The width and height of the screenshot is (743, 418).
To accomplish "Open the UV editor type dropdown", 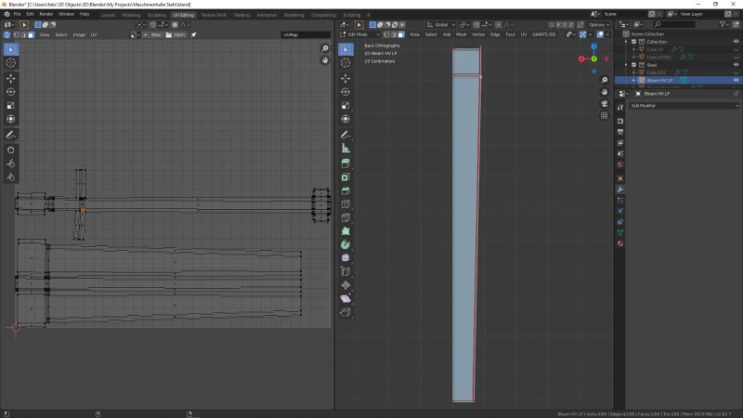I will [8, 25].
